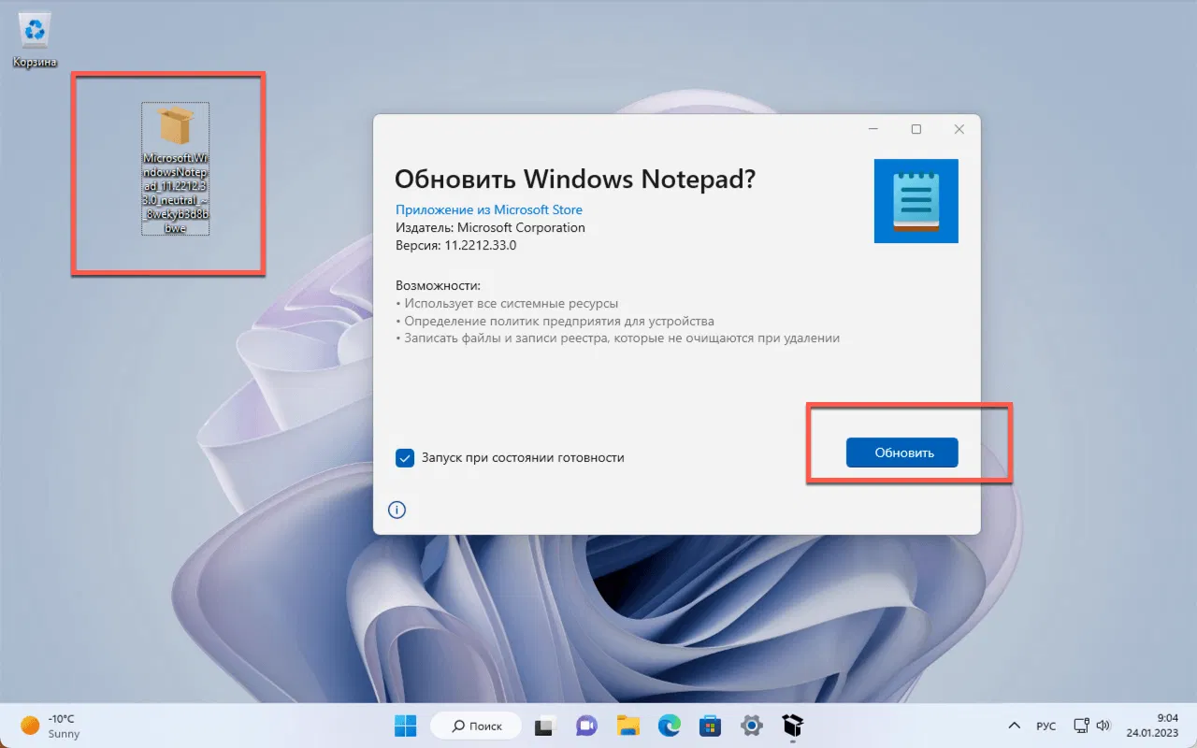The height and width of the screenshot is (748, 1197).
Task: Open Settings gear icon on the taskbar
Action: 752,726
